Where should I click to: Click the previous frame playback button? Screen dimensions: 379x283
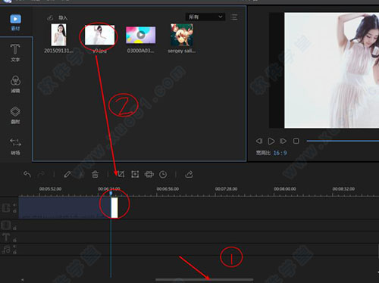(259, 141)
